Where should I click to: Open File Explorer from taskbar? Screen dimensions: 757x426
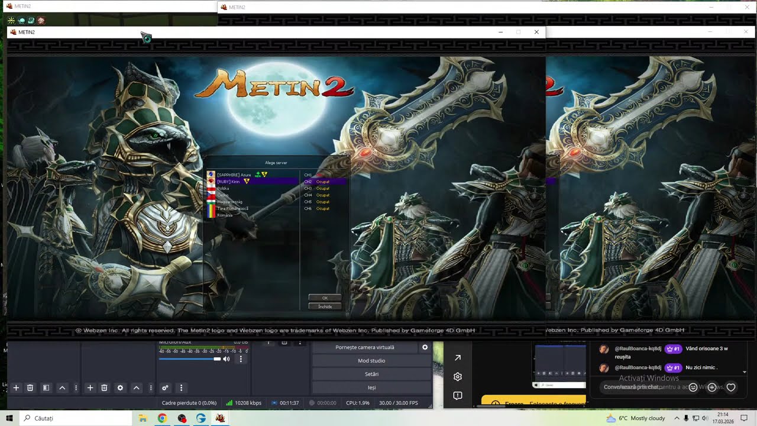coord(143,418)
